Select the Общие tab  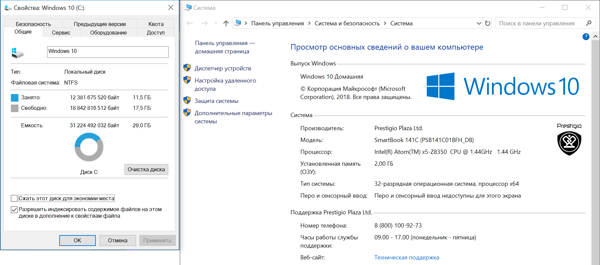(23, 32)
